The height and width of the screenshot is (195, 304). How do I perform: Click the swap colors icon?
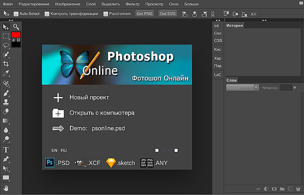click(x=13, y=40)
